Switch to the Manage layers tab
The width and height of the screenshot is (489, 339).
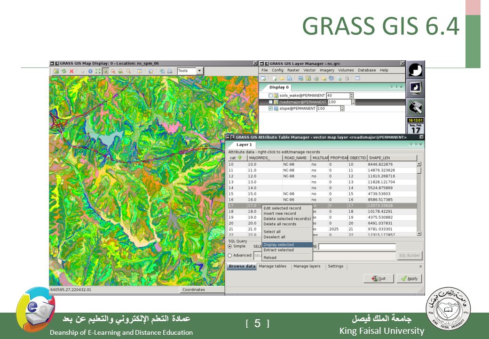click(307, 266)
